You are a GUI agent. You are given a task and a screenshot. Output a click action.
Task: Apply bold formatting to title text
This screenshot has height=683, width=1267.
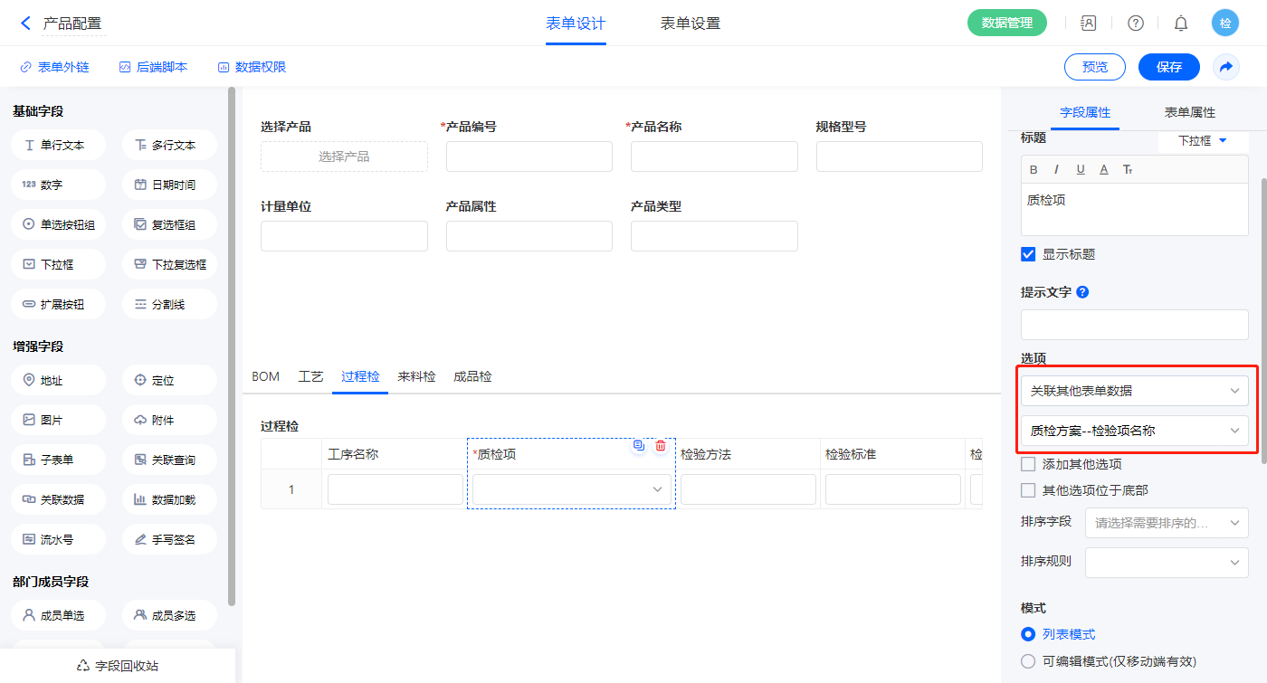point(1034,170)
